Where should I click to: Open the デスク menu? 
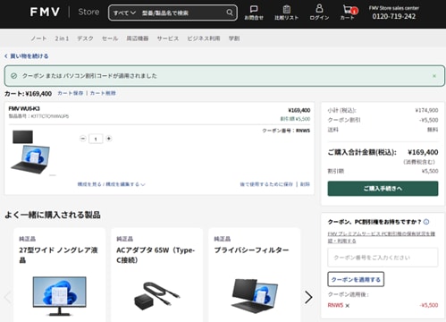pyautogui.click(x=85, y=38)
